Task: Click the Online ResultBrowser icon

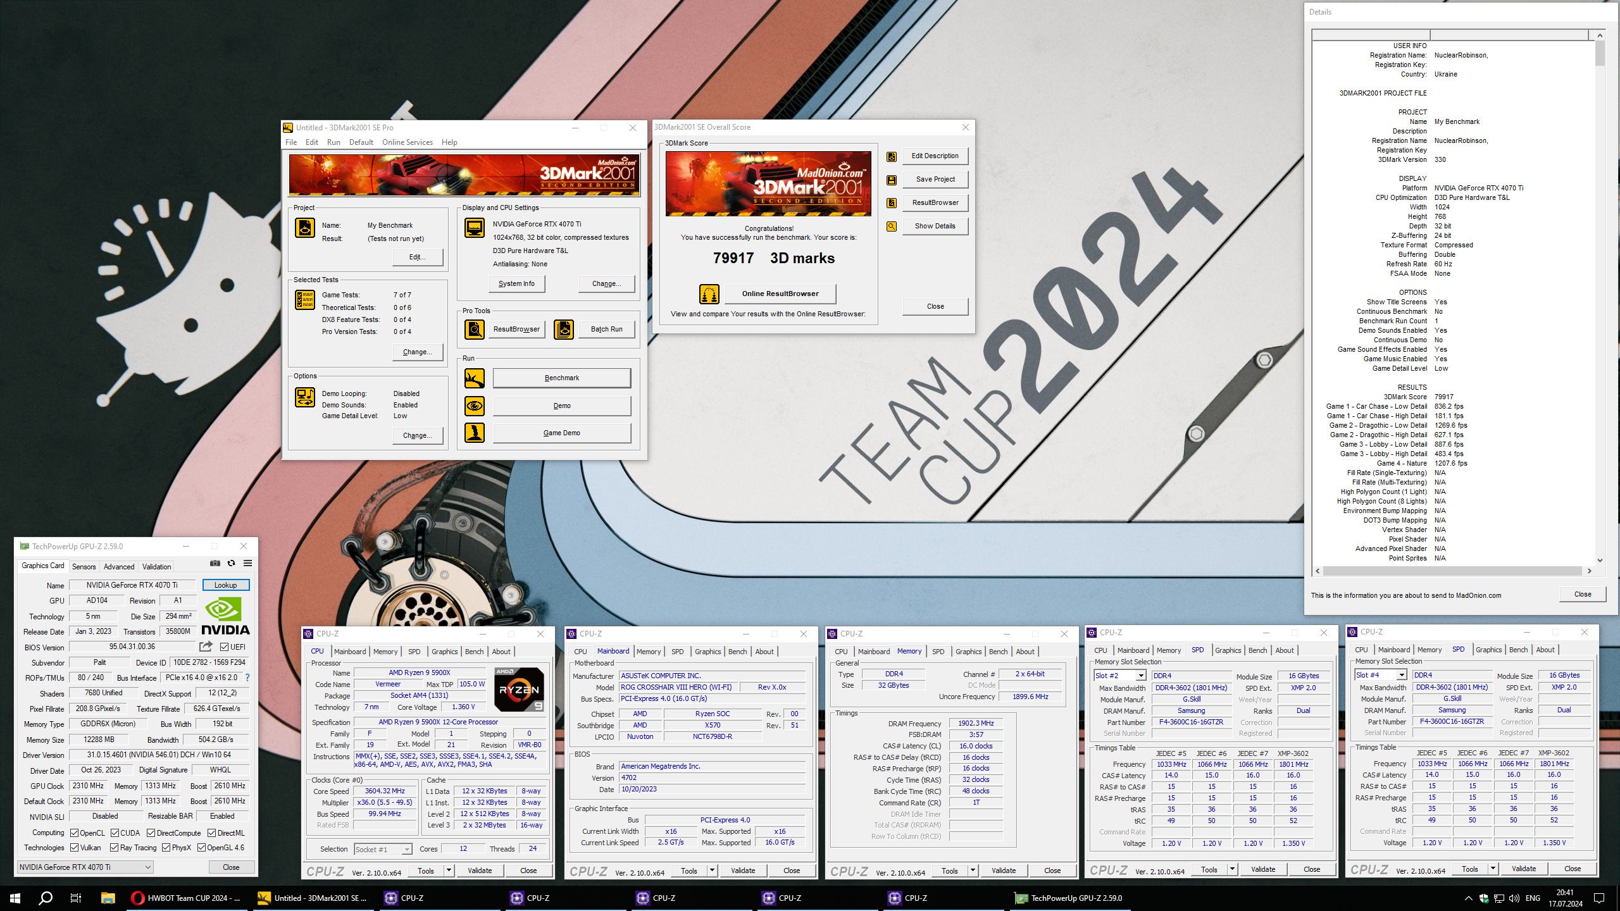Action: 709,294
